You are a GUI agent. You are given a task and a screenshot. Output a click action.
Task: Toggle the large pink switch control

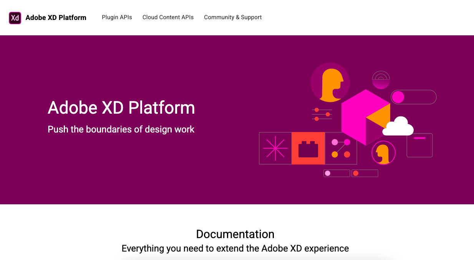[x=413, y=97]
